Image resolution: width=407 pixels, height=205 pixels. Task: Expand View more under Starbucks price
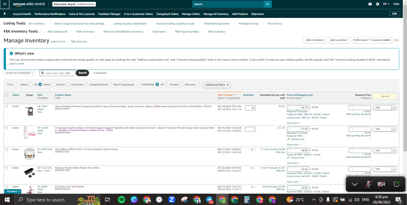[x=294, y=123]
